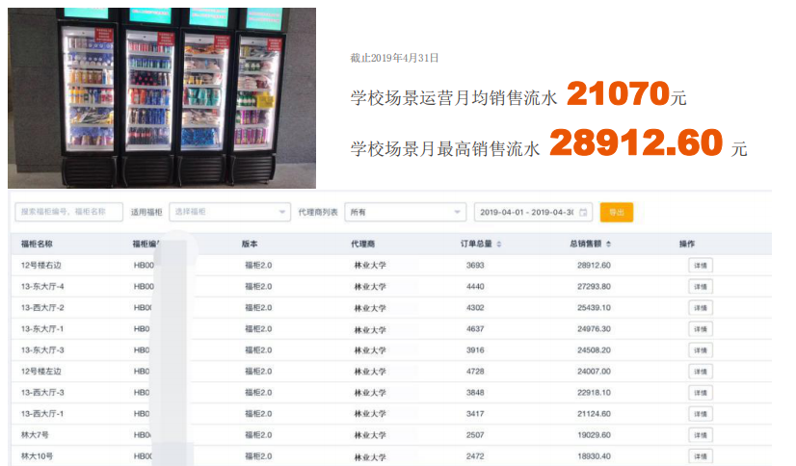796x466 pixels.
Task: Click sales total 21124.60 cell
Action: (594, 414)
